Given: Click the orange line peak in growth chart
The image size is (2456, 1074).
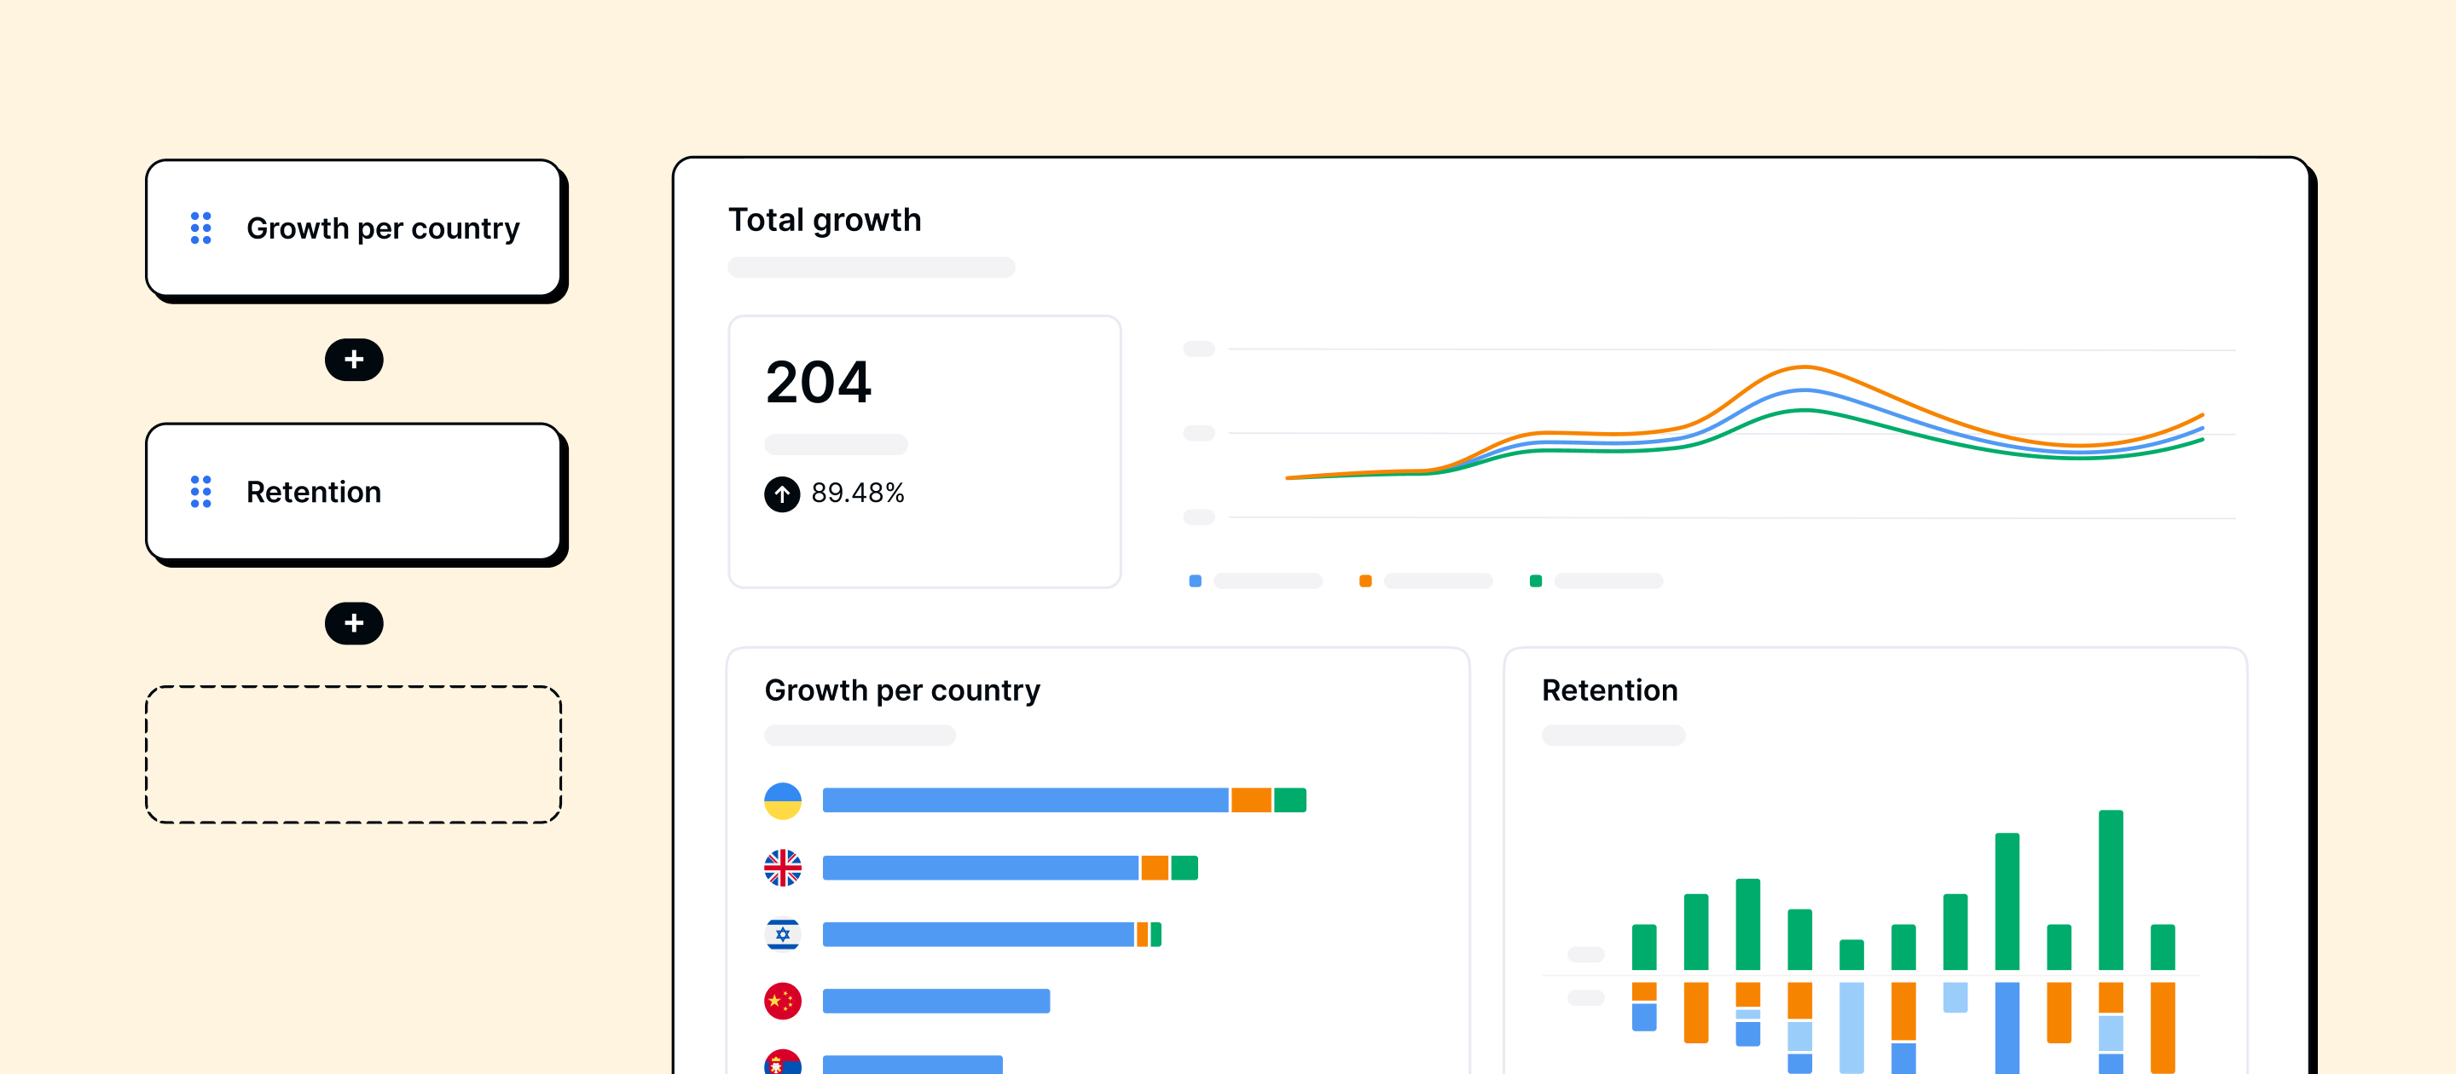Looking at the screenshot, I should (1804, 367).
